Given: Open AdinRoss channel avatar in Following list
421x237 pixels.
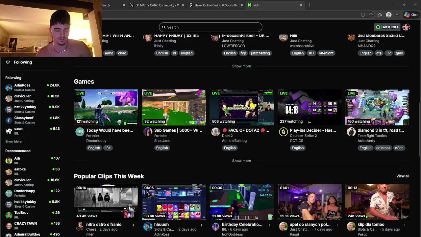Looking at the screenshot, I should tap(9, 88).
